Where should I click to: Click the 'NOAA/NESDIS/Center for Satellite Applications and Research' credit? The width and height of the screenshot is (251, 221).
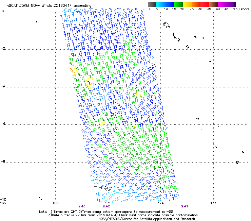[x=147, y=219]
